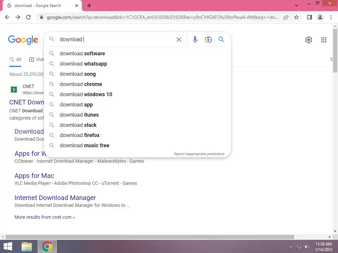
Task: Click horizontal scrollbar right arrow
Action: pyautogui.click(x=330, y=237)
